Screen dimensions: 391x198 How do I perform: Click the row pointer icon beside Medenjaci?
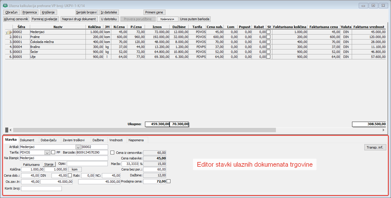8,32
